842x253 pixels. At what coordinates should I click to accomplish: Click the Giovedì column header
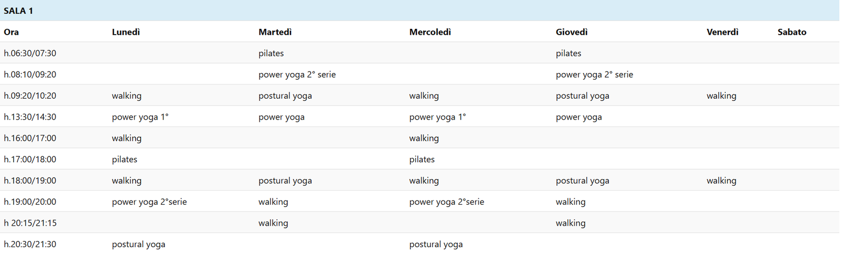pyautogui.click(x=572, y=32)
